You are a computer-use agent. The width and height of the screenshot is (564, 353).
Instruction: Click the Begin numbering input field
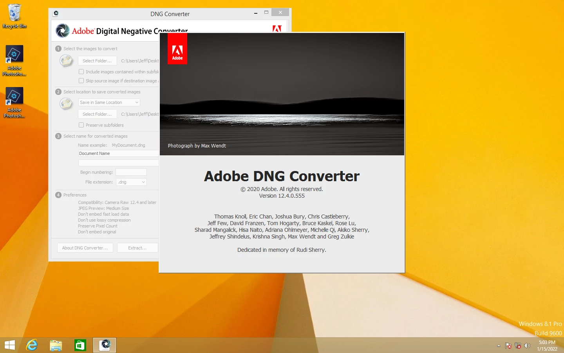(x=131, y=172)
